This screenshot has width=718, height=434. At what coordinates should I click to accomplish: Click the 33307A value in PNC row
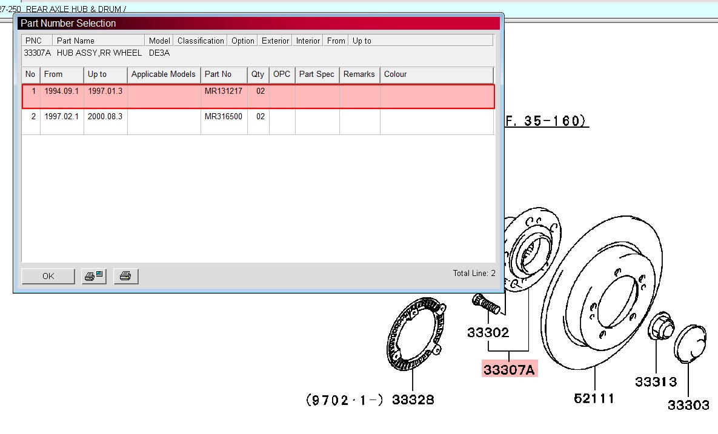tap(37, 53)
